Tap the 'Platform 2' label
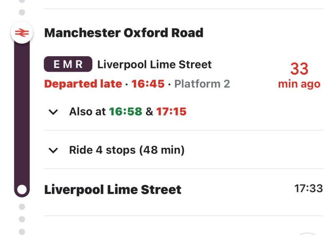This screenshot has height=235, width=335. 202,84
